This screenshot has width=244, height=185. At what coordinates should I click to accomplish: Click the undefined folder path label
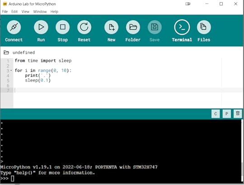tap(23, 52)
